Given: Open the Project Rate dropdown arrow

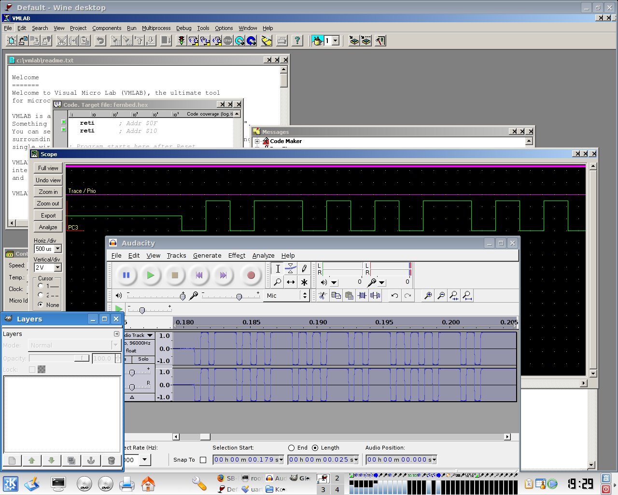Looking at the screenshot, I should [x=145, y=460].
